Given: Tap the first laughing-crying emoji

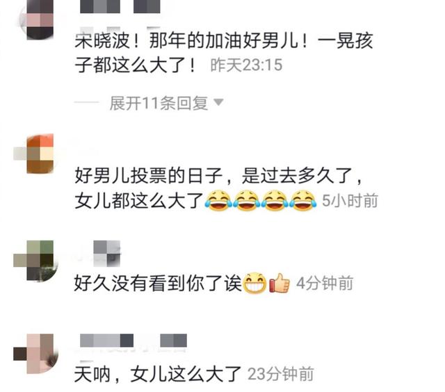Looking at the screenshot, I should (x=218, y=200).
